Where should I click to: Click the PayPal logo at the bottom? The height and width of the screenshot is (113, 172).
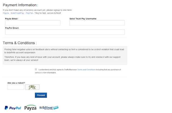point(13,108)
